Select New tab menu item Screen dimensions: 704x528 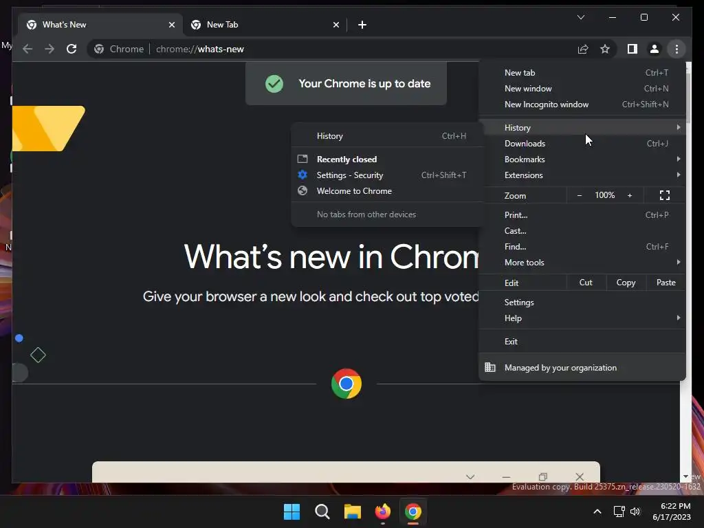click(x=582, y=73)
